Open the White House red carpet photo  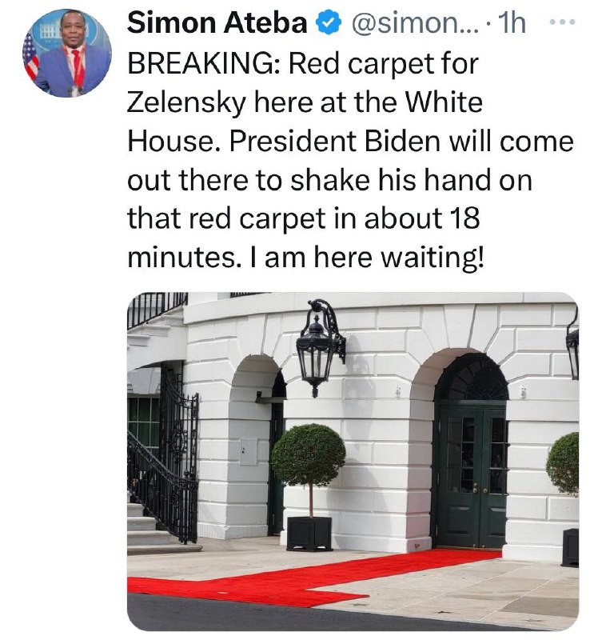353,462
